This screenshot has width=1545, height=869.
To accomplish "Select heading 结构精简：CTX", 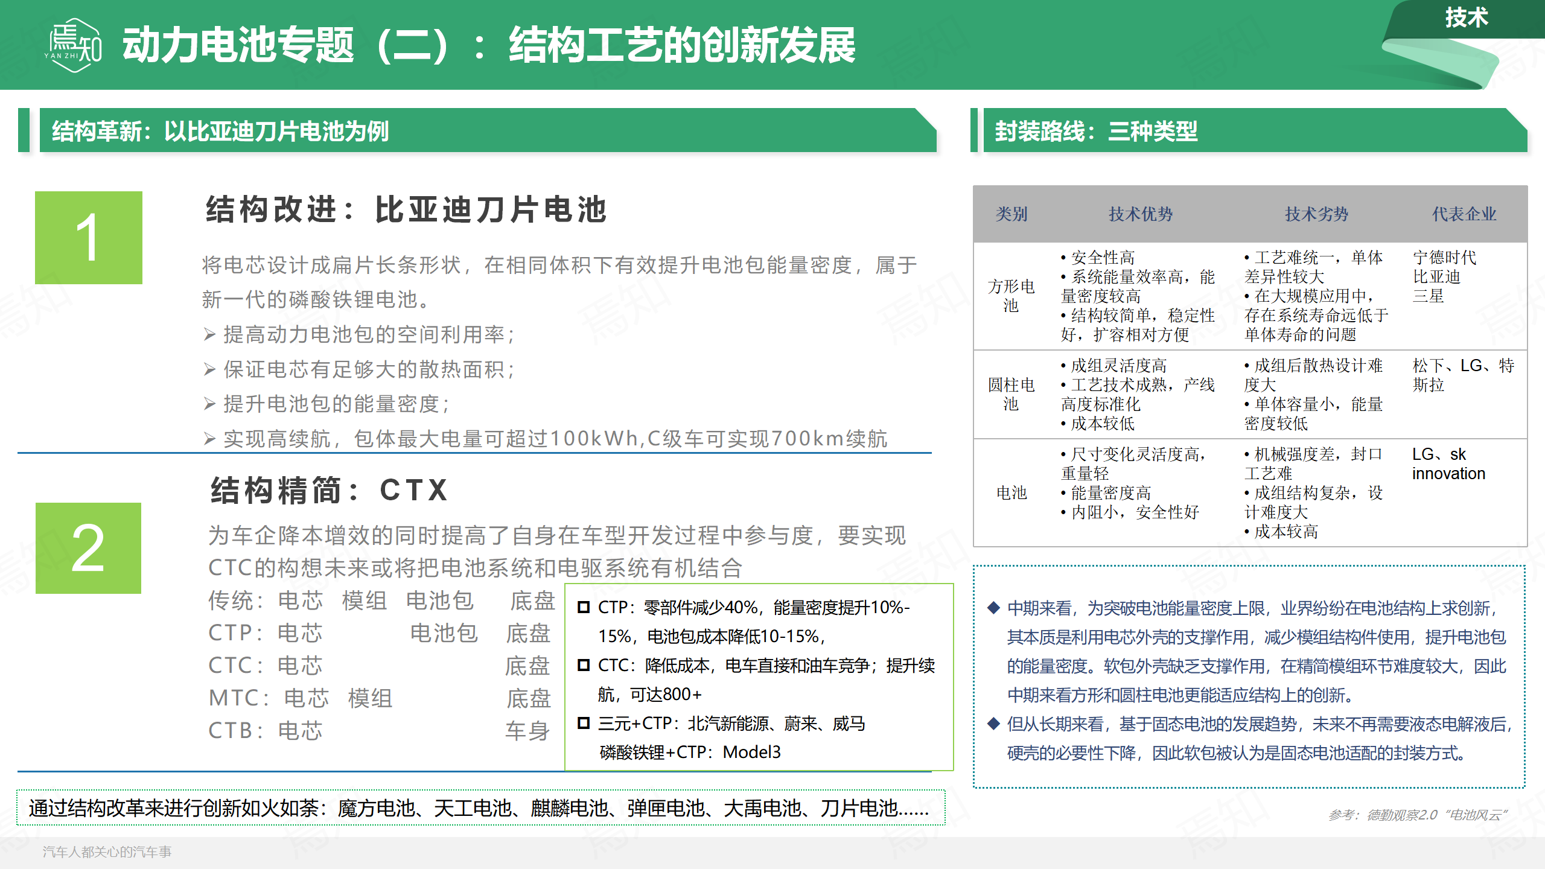I will 330,489.
